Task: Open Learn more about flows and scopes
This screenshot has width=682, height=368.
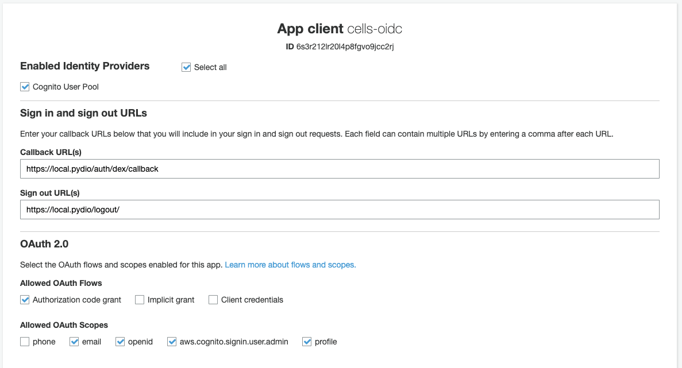Action: tap(290, 265)
